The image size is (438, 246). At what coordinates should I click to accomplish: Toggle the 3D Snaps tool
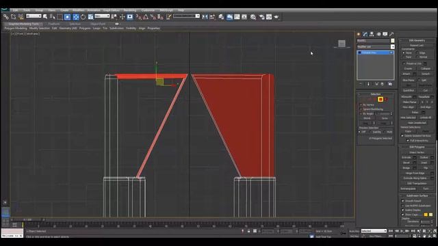click(x=138, y=17)
